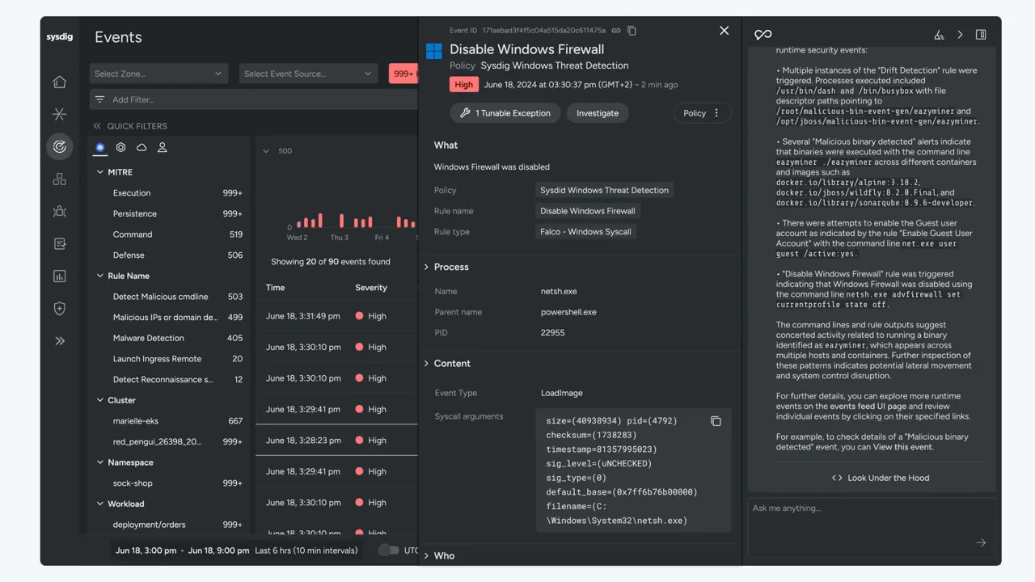Open the Threats radar sidebar icon
The image size is (1035, 582).
[59, 146]
